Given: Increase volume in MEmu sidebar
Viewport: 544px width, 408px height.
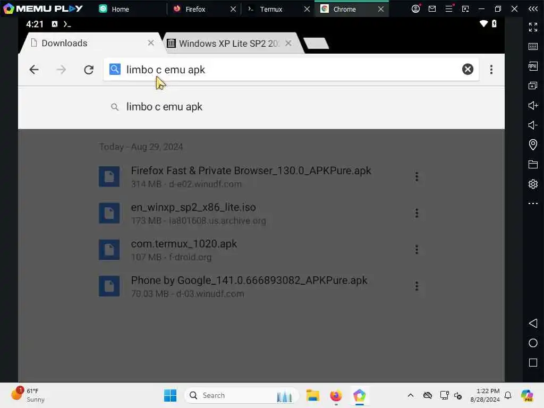Looking at the screenshot, I should point(533,105).
